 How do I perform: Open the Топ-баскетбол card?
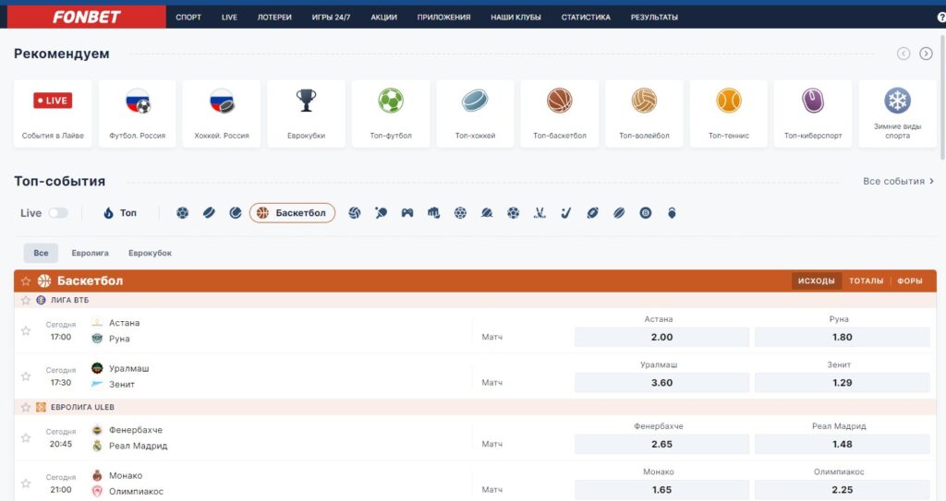(x=559, y=113)
